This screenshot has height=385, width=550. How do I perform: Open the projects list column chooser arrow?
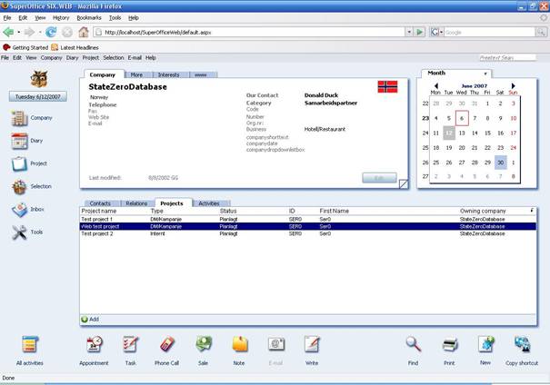click(532, 211)
